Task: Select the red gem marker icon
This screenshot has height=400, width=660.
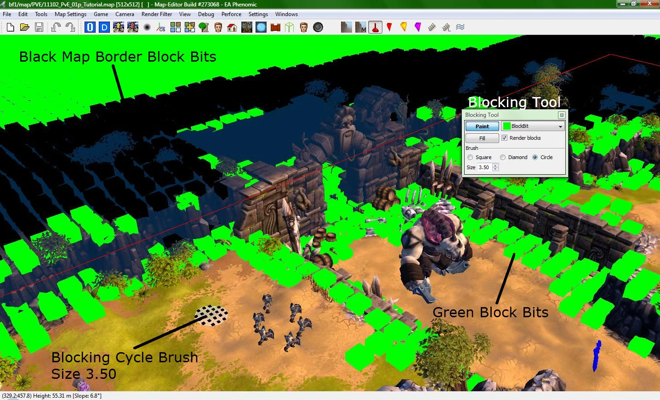Action: [x=389, y=28]
